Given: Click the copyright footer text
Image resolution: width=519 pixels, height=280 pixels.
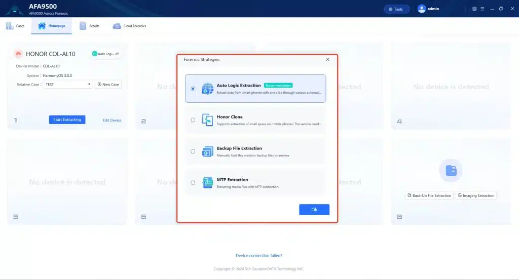Looking at the screenshot, I should coord(259,269).
